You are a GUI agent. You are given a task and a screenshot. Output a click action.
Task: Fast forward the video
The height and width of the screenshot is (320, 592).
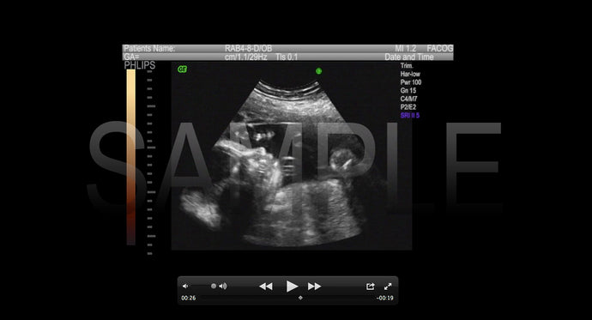314,287
